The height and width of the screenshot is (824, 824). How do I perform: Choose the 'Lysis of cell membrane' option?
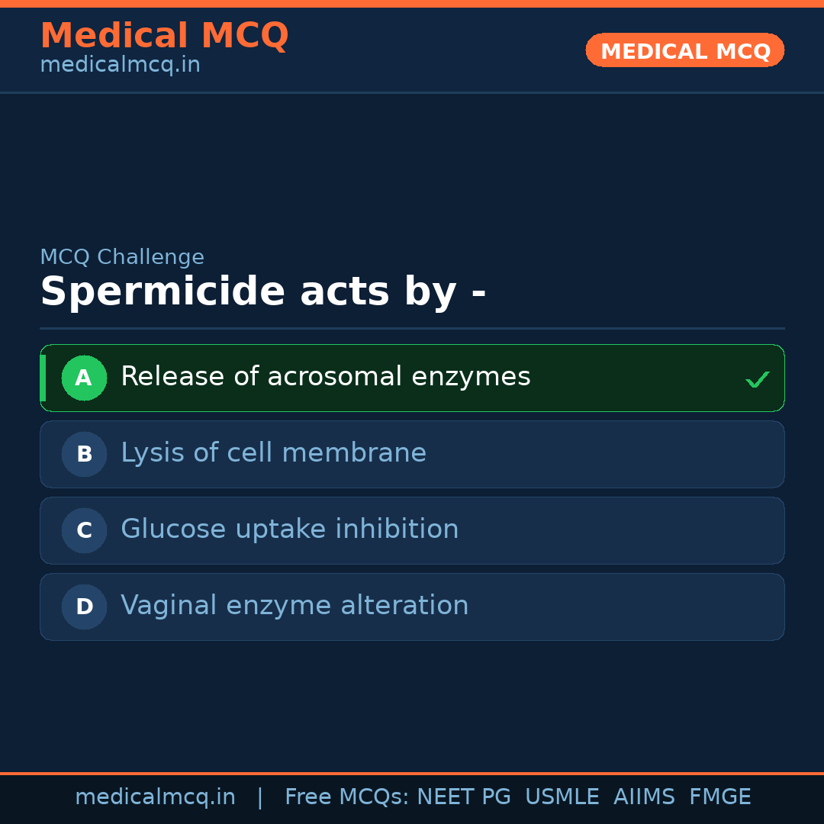tap(273, 453)
